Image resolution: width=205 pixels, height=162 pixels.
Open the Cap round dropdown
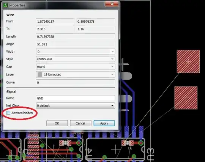[x=76, y=67]
